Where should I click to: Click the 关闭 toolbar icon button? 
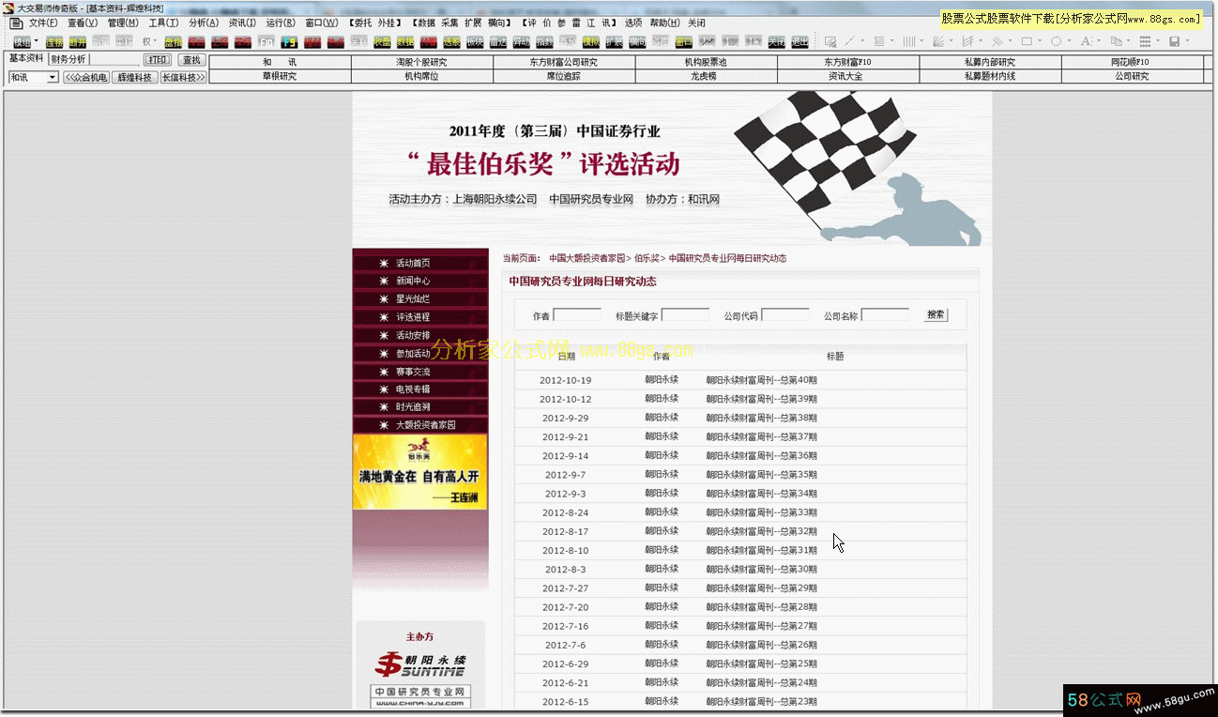776,41
